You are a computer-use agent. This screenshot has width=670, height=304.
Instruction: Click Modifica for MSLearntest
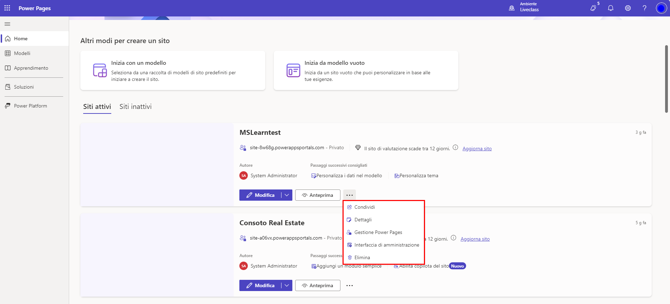[x=260, y=195]
